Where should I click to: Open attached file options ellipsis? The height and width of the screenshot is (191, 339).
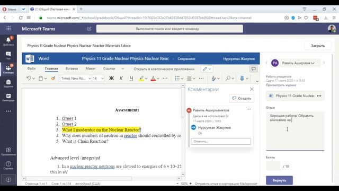319,95
